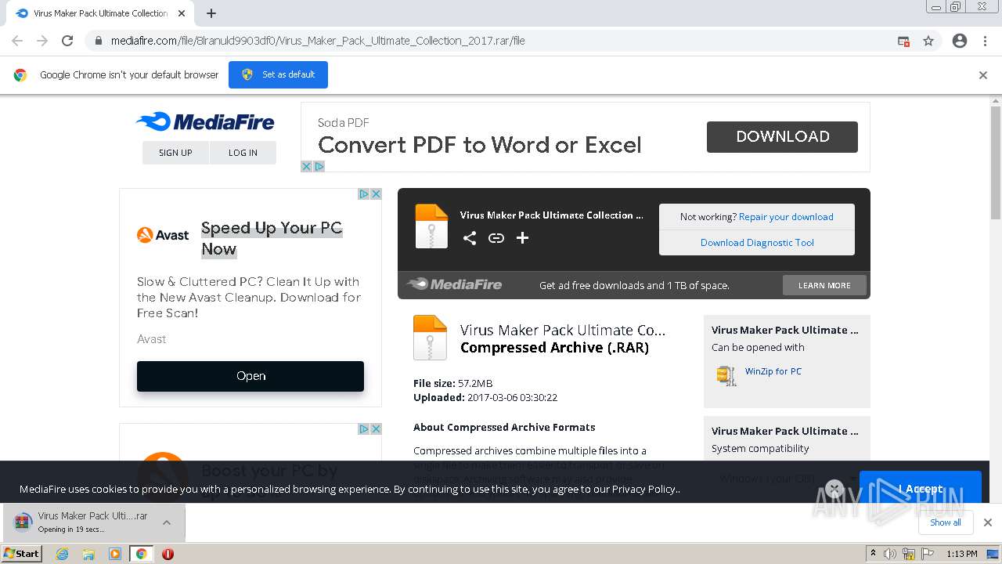
Task: Click the Repair your download link
Action: (x=786, y=217)
